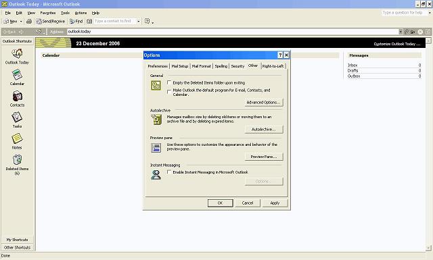
Task: Click the Options dialog help question-mark button
Action: point(280,55)
